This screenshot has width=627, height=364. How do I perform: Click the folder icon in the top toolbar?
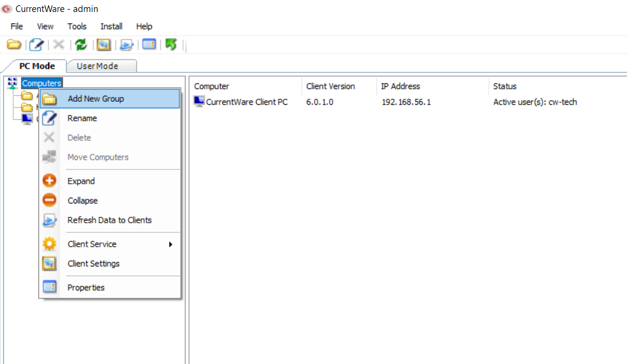[14, 44]
